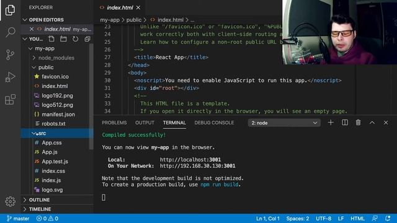
Task: Collapse all folders in explorer
Action: coord(87,39)
